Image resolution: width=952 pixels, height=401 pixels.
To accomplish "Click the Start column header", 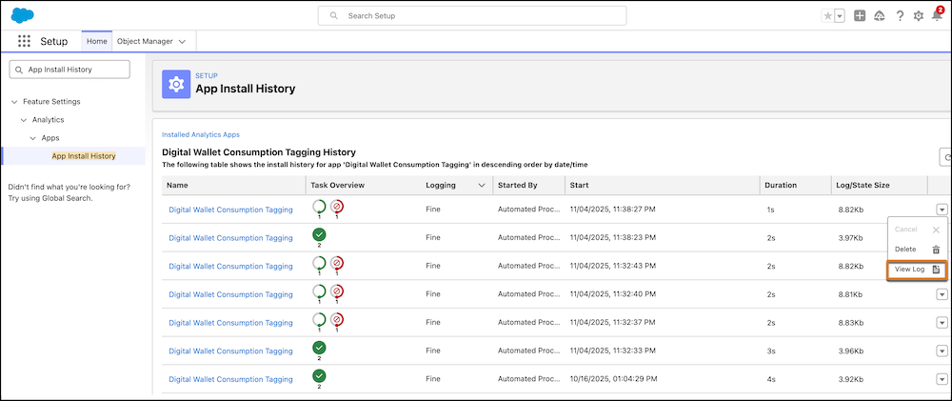I will (x=663, y=185).
